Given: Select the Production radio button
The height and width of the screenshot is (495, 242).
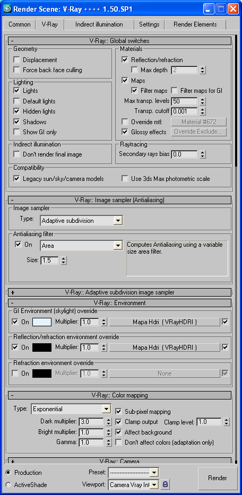Looking at the screenshot, I should 8,473.
